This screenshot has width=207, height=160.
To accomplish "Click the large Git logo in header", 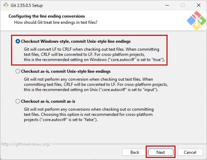I will 196,20.
